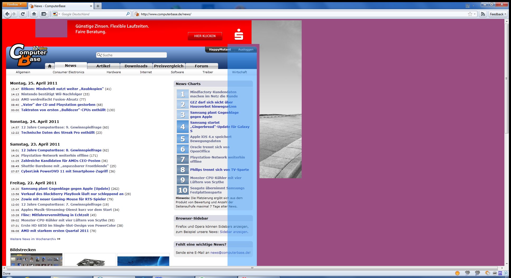Open the Feedback toolbar dropdown
The image size is (511, 278).
(x=498, y=14)
